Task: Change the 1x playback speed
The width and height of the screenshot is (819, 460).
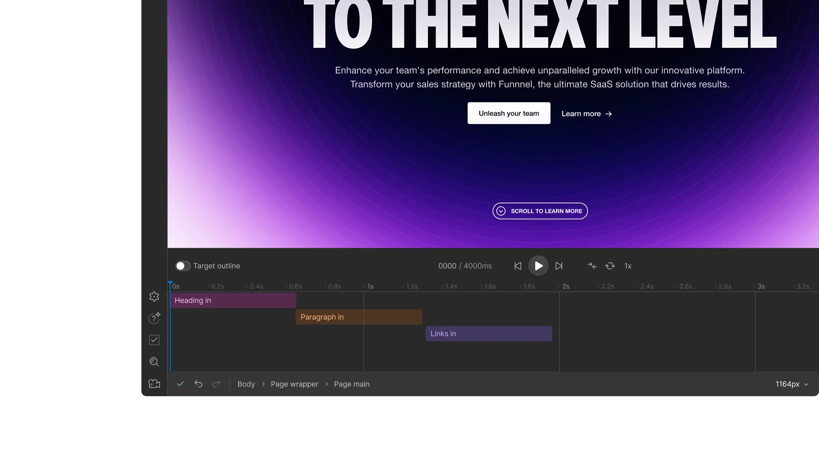Action: coord(628,266)
